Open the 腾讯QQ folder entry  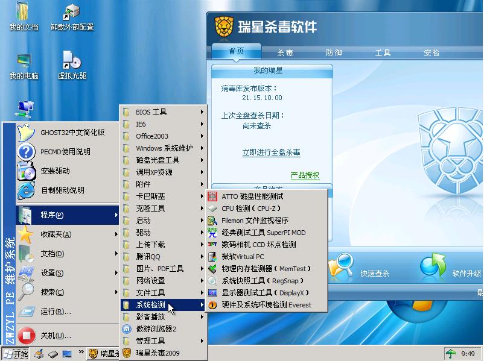coord(164,257)
